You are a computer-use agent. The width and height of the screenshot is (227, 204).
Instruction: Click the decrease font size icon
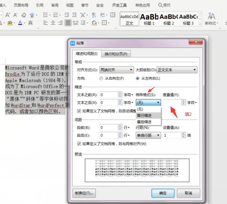[x=15, y=15]
